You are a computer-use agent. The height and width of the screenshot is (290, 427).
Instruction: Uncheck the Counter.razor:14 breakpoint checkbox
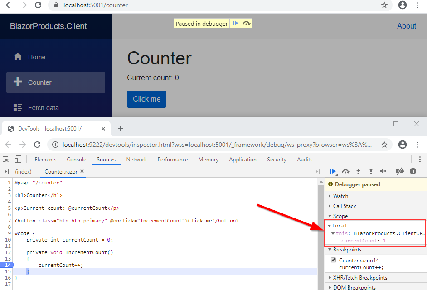334,260
